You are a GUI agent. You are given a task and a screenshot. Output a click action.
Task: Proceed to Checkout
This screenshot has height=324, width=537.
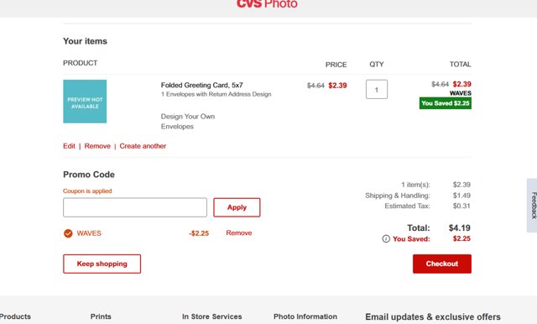point(442,264)
